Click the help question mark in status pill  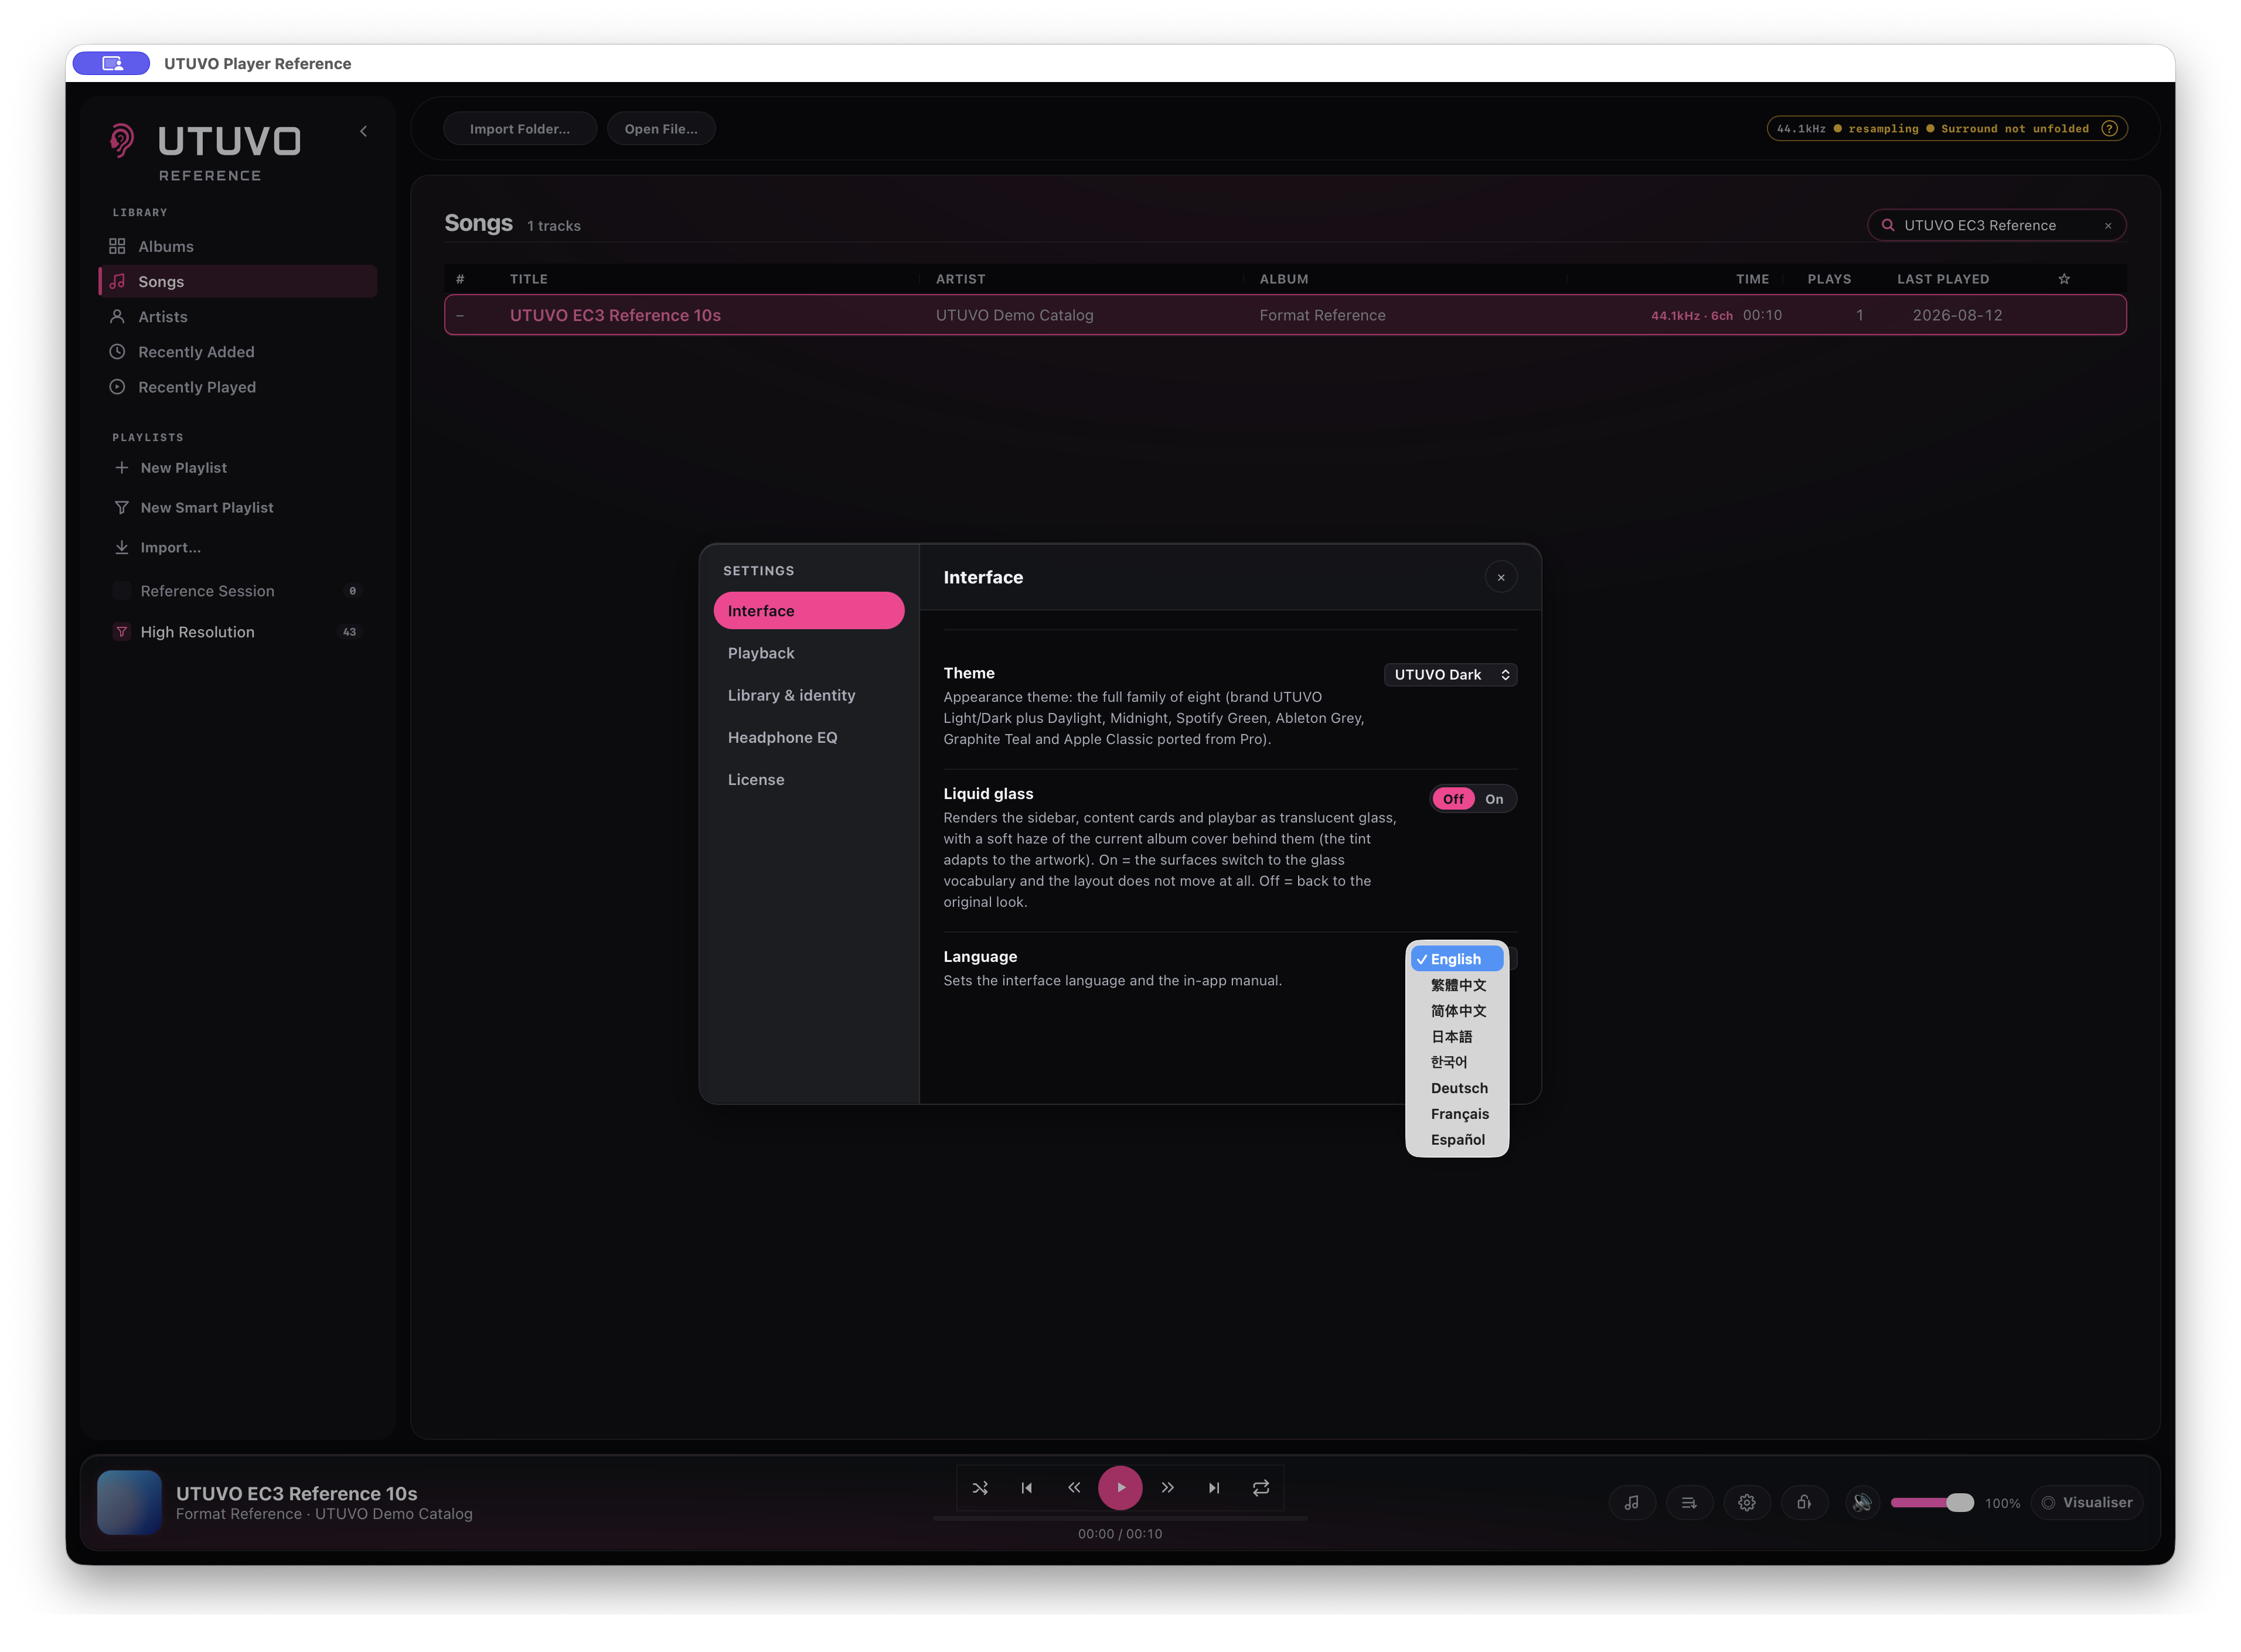[x=2109, y=129]
